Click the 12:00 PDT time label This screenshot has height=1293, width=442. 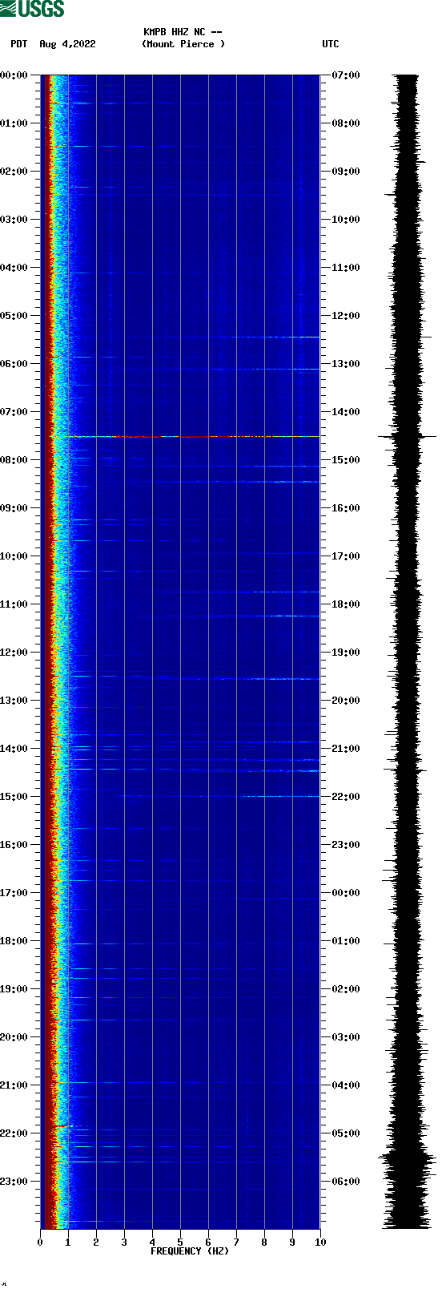click(14, 653)
